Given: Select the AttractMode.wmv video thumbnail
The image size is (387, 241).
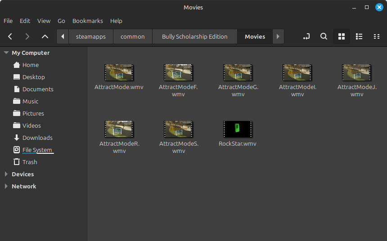Looking at the screenshot, I should (x=119, y=72).
